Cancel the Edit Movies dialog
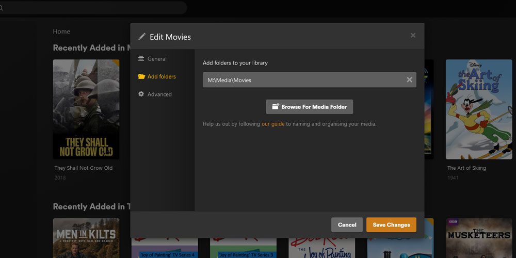The image size is (516, 258). pyautogui.click(x=347, y=225)
